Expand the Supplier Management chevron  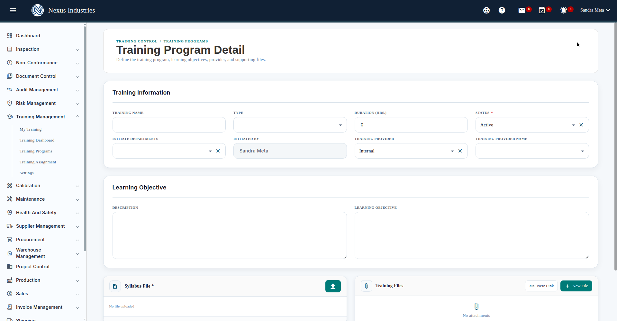(77, 227)
